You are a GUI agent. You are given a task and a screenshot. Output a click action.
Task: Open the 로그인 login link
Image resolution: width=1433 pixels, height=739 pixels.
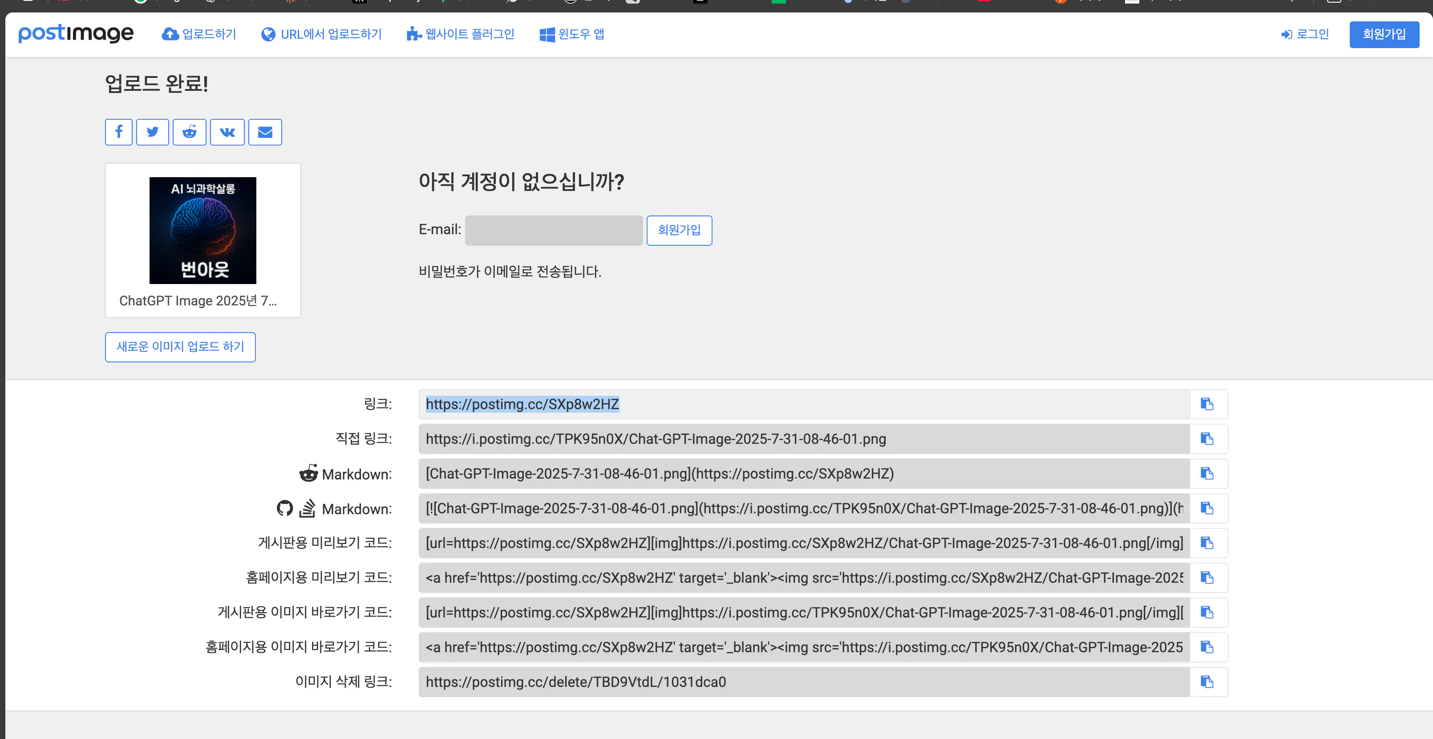[x=1304, y=34]
